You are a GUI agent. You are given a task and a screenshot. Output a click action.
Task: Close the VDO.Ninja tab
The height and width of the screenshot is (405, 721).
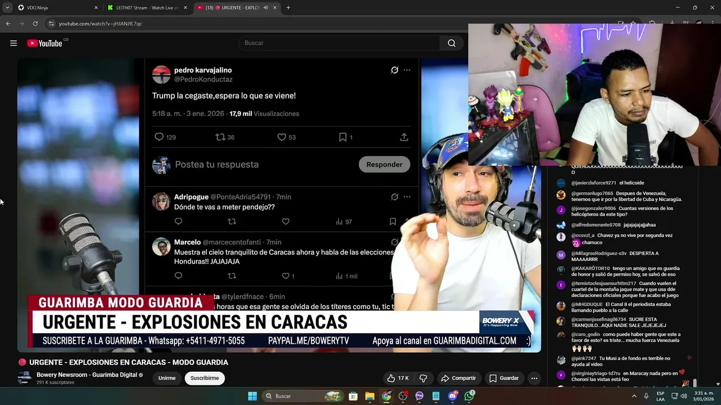[96, 8]
